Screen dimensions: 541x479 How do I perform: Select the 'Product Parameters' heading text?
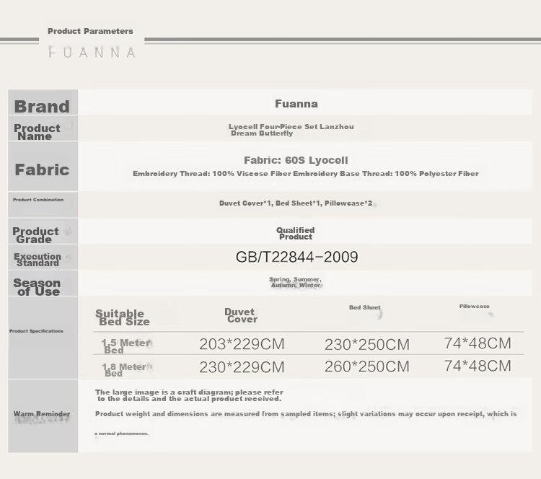(x=90, y=31)
